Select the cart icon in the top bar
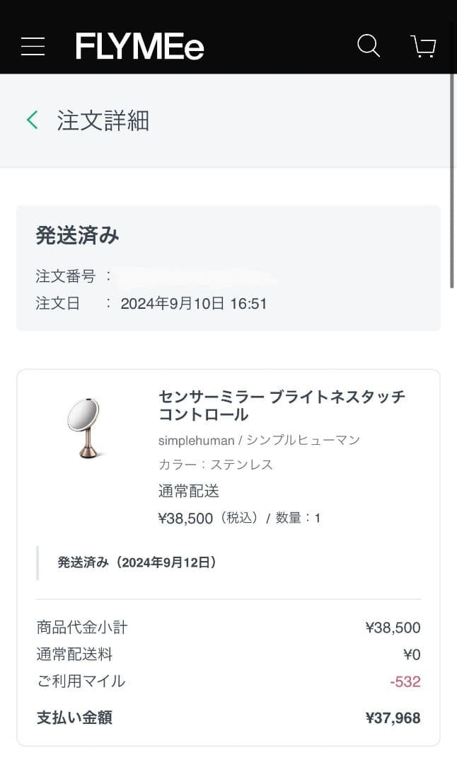457x765 pixels. [x=424, y=46]
